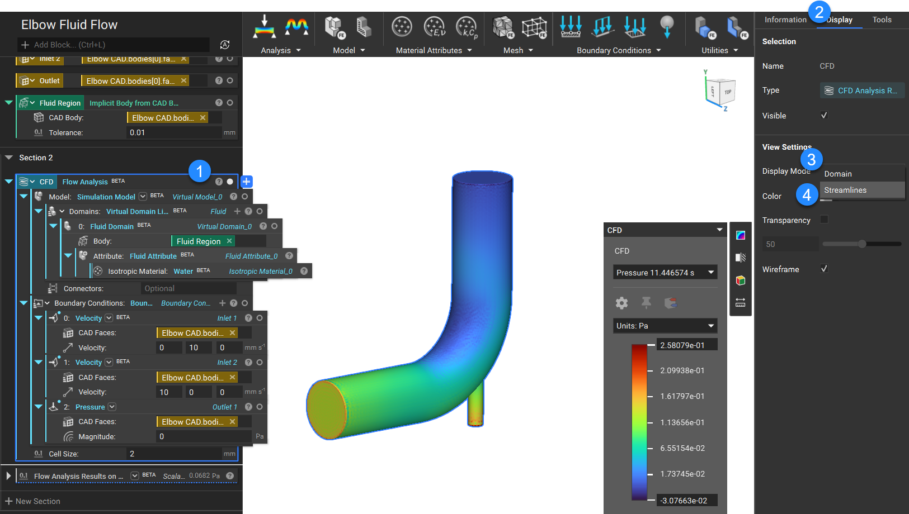The image size is (909, 514).
Task: Select Streamlines display mode option
Action: pos(862,190)
